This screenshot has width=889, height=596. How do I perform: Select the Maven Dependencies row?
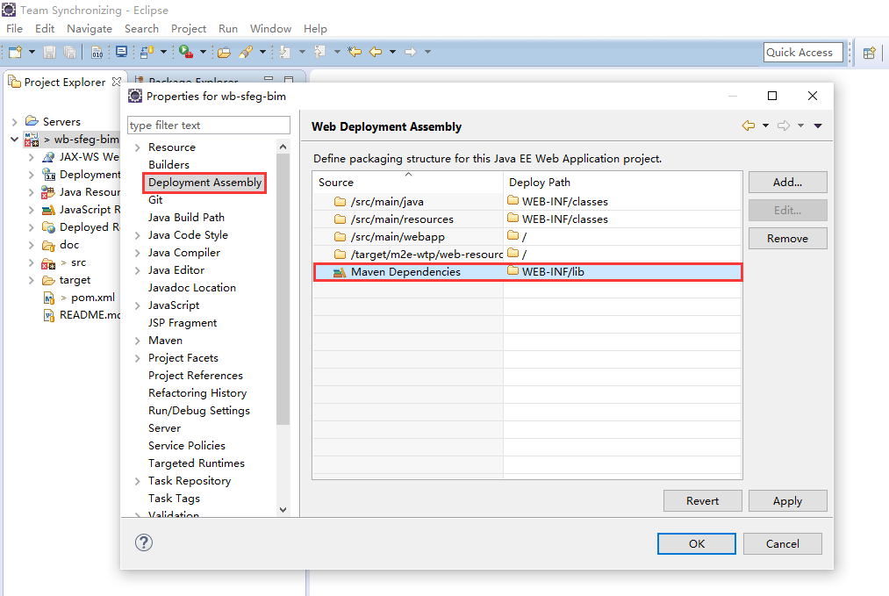click(527, 272)
